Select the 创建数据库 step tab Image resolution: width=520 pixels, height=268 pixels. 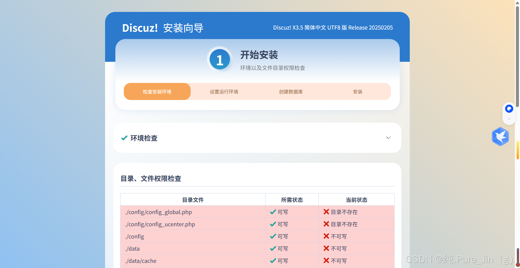[x=291, y=92]
